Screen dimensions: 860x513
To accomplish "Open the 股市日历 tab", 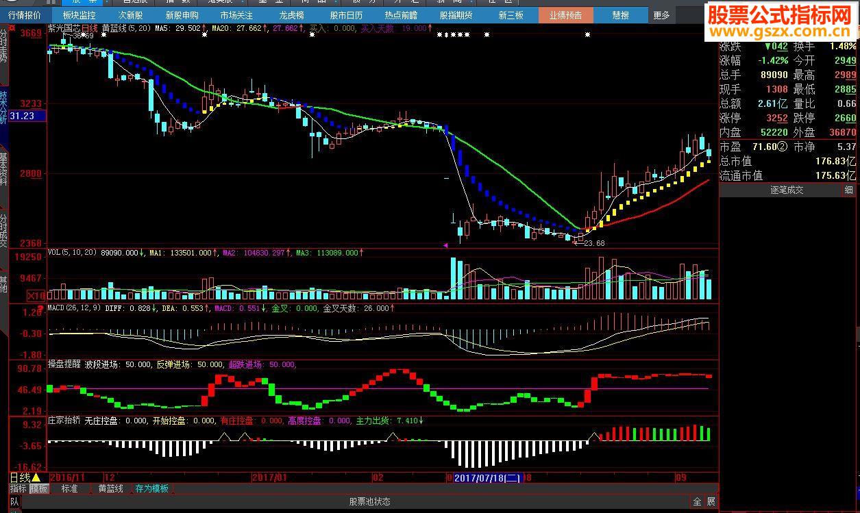I will tap(346, 15).
